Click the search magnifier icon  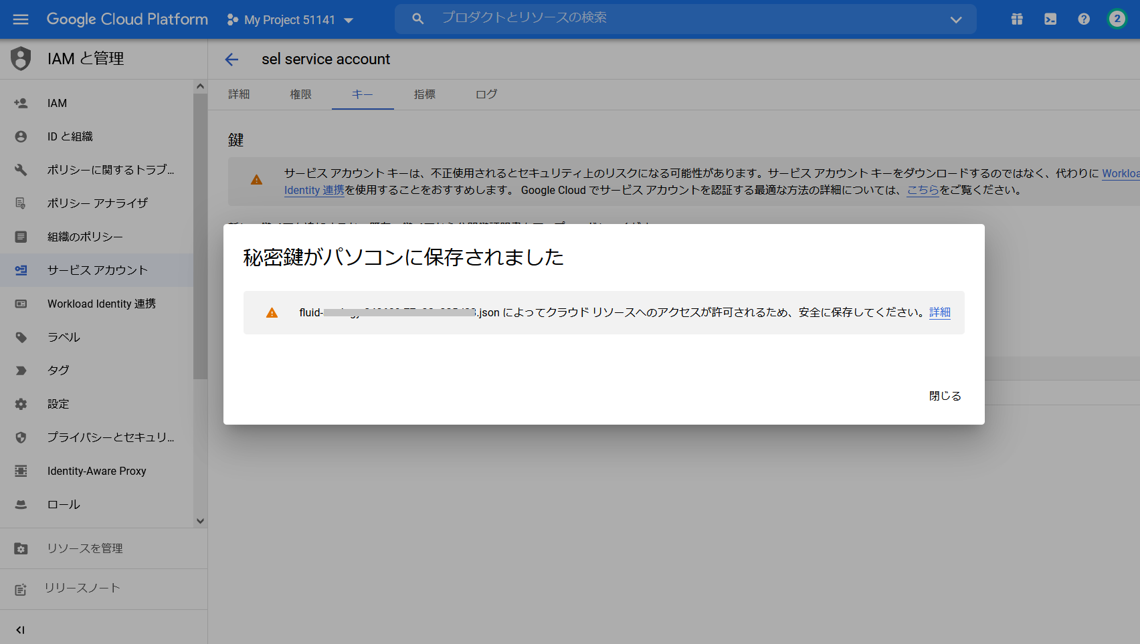(418, 19)
